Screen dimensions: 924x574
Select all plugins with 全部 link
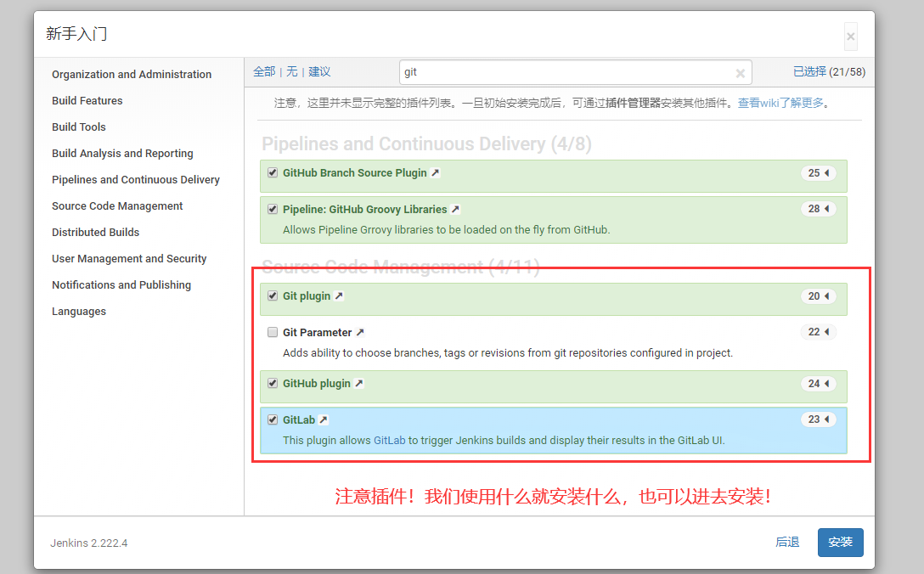[264, 72]
